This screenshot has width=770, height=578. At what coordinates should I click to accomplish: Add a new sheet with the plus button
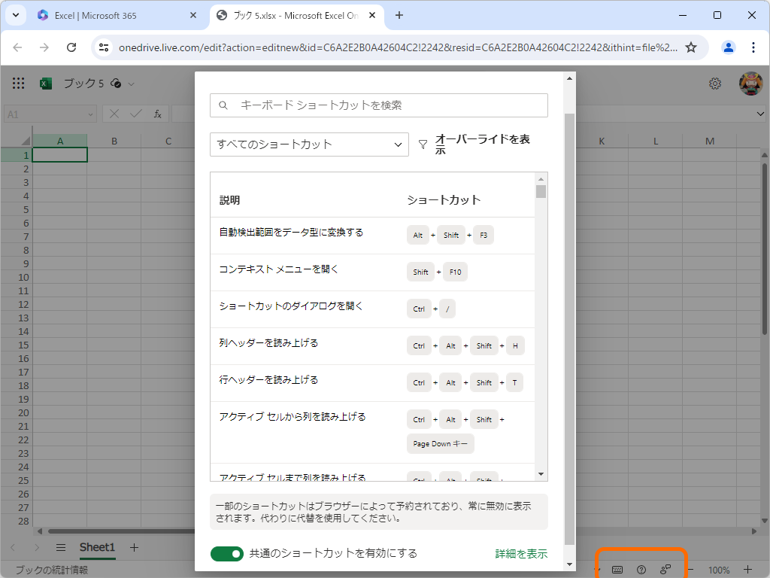(x=134, y=548)
